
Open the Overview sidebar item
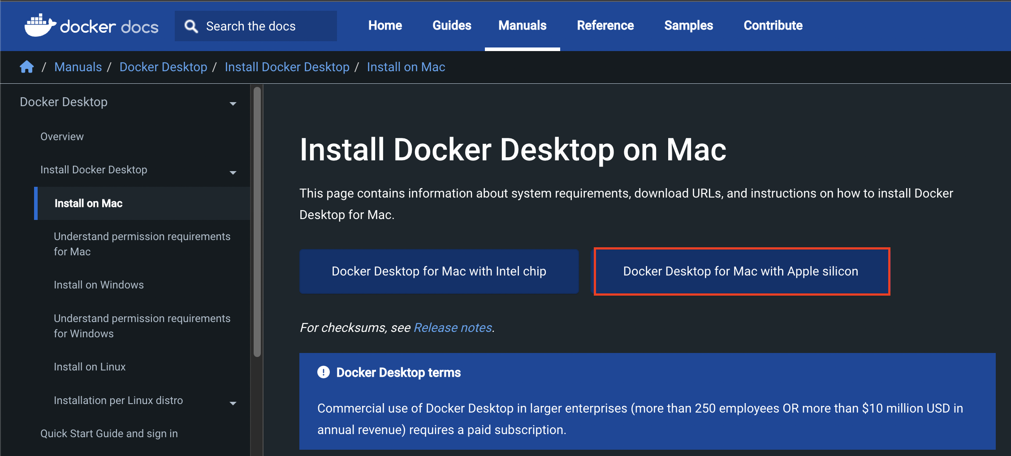click(x=62, y=137)
